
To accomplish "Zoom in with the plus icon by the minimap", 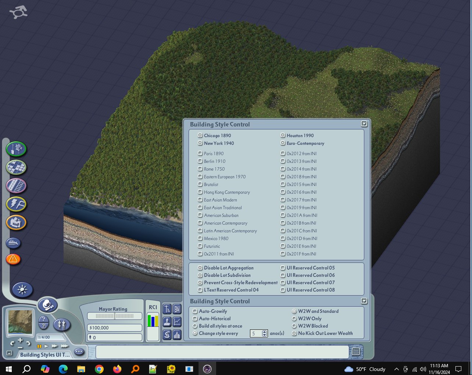I will (20, 340).
